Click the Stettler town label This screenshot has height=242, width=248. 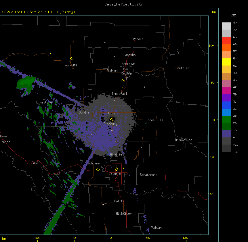[182, 68]
